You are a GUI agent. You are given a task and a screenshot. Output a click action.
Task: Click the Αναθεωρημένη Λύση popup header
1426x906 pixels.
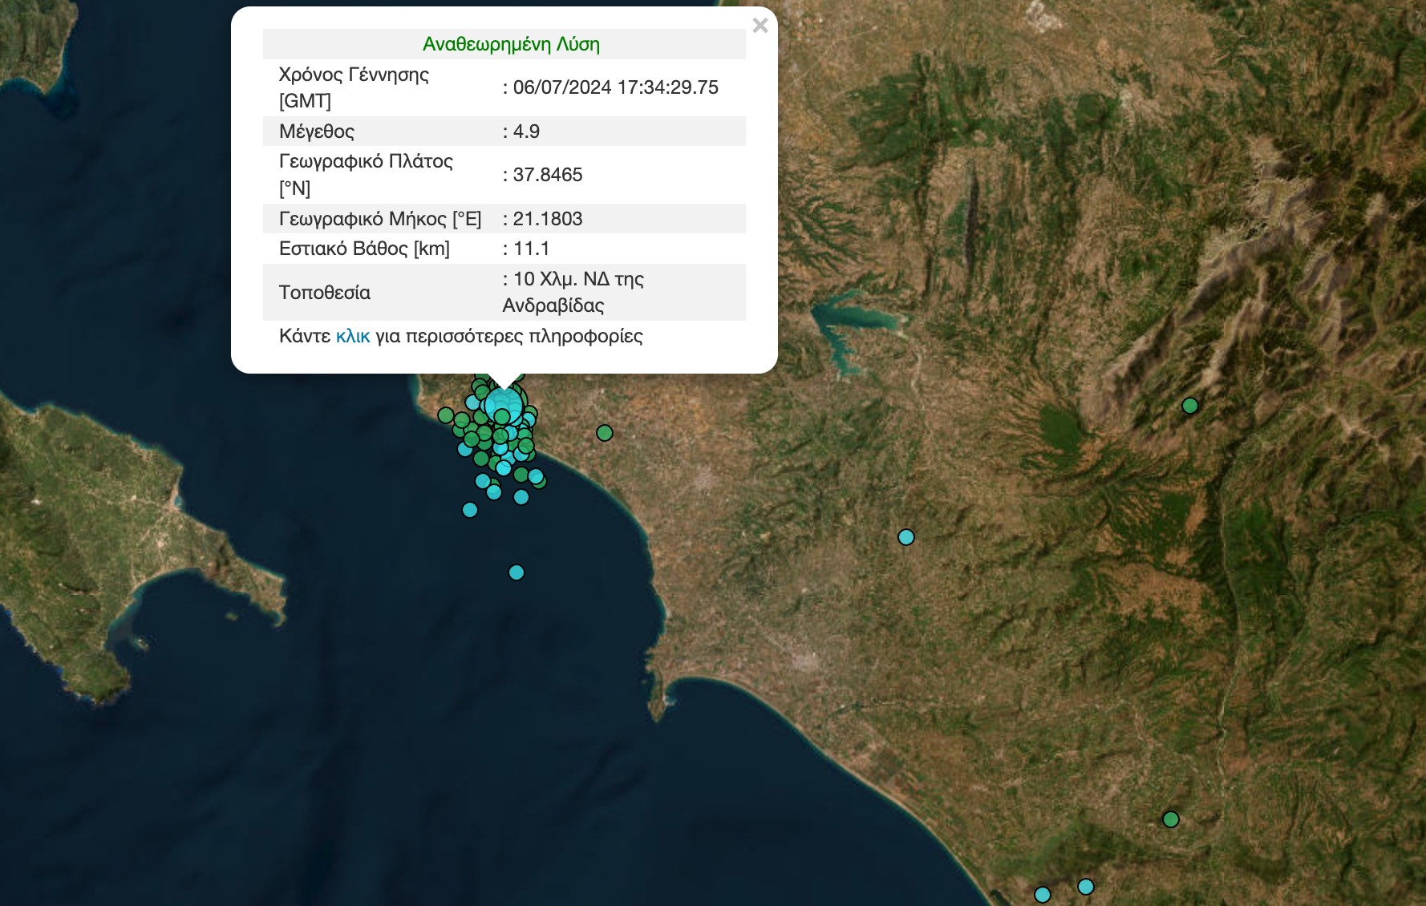(511, 44)
